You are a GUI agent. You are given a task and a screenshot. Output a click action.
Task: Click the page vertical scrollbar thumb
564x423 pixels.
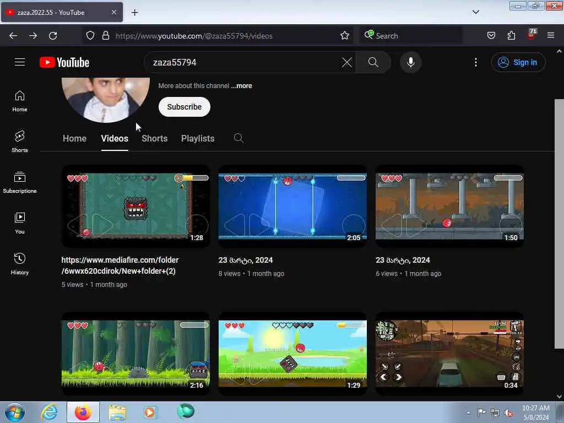coord(559,224)
